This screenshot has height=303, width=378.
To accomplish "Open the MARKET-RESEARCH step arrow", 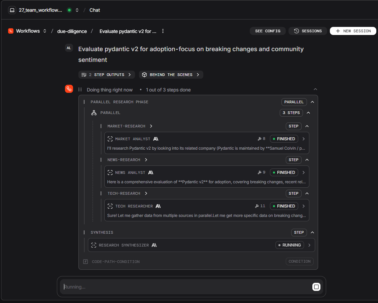I will 151,126.
